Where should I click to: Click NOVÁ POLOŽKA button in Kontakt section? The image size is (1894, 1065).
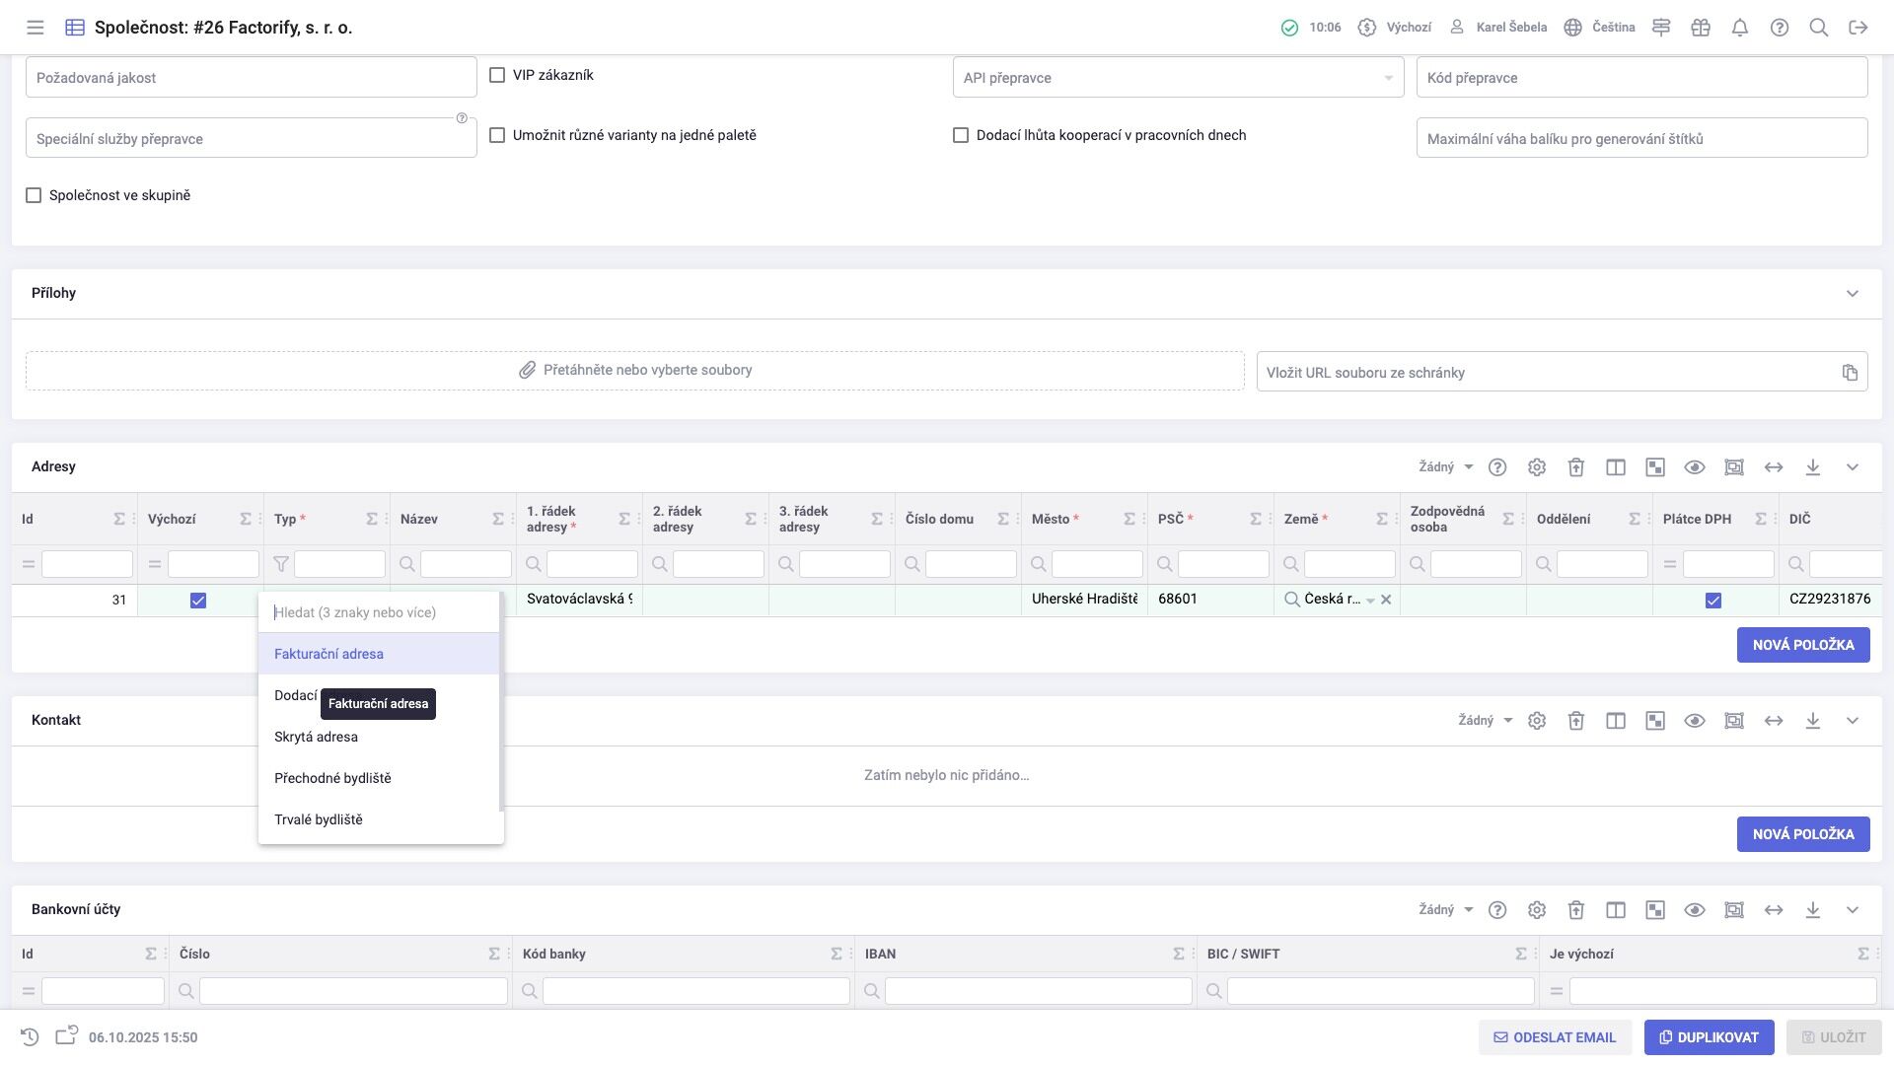[x=1802, y=834]
